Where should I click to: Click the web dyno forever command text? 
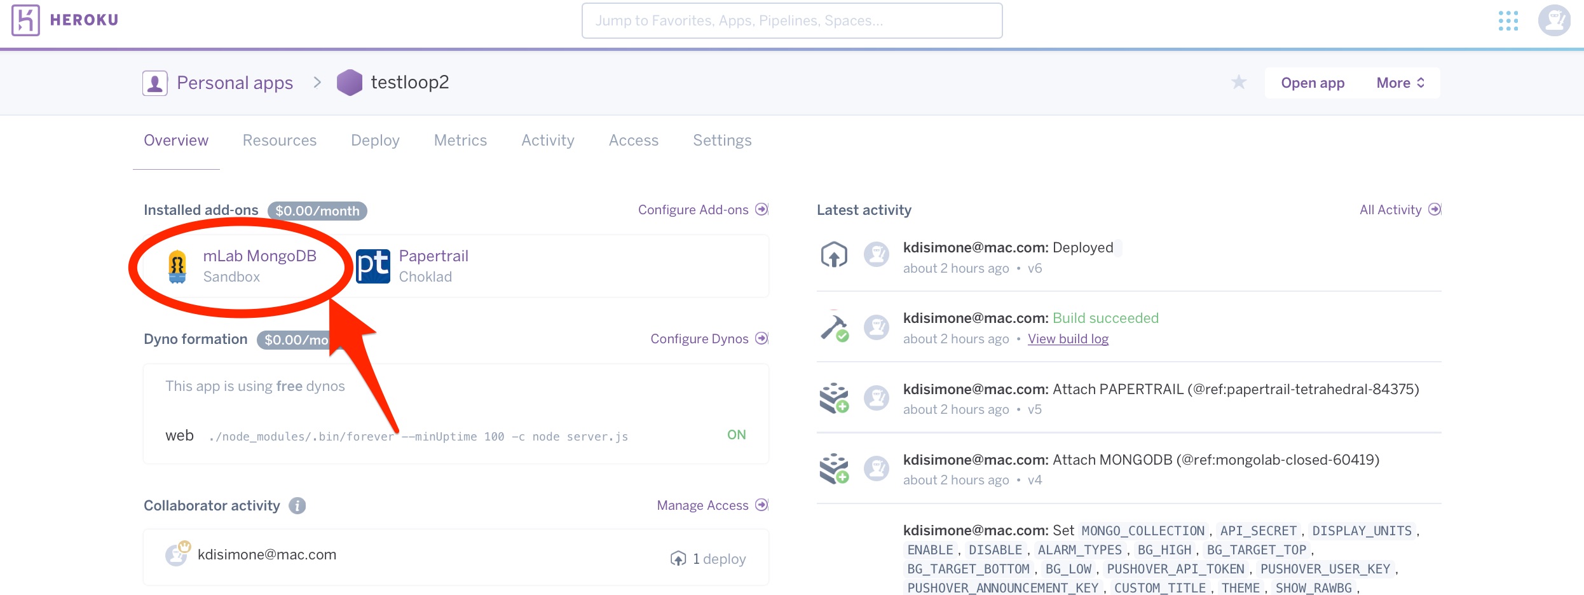click(418, 436)
